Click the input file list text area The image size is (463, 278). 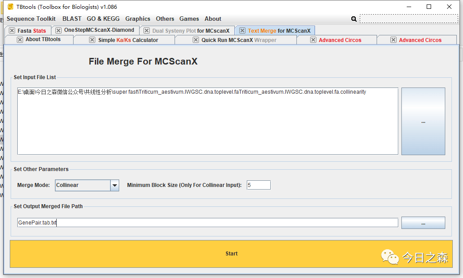pos(208,121)
